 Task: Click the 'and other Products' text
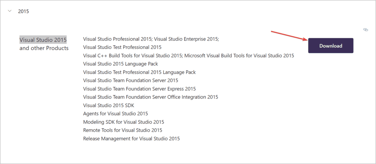coord(44,48)
